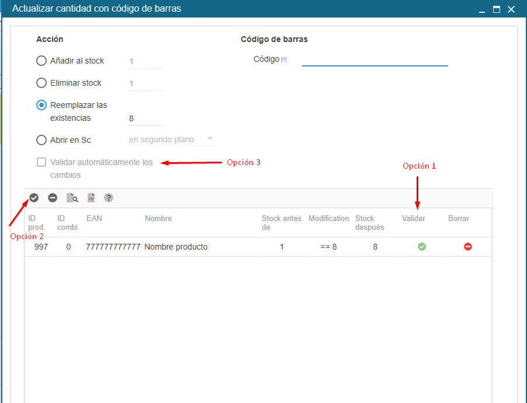Click the file search toolbar icon
527x403 pixels.
coord(72,198)
